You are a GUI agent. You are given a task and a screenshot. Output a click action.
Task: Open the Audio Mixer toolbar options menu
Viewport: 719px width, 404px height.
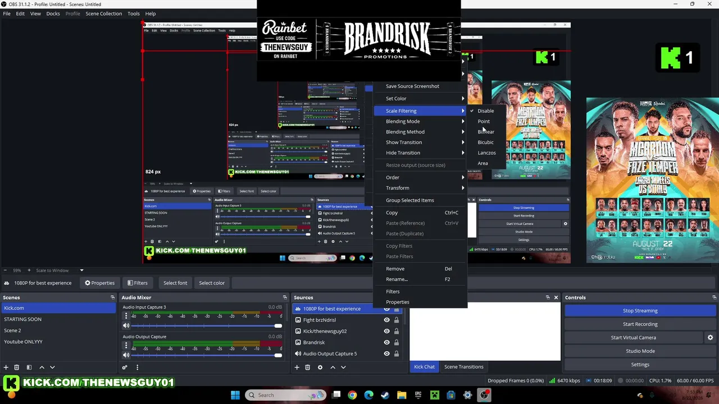click(137, 368)
